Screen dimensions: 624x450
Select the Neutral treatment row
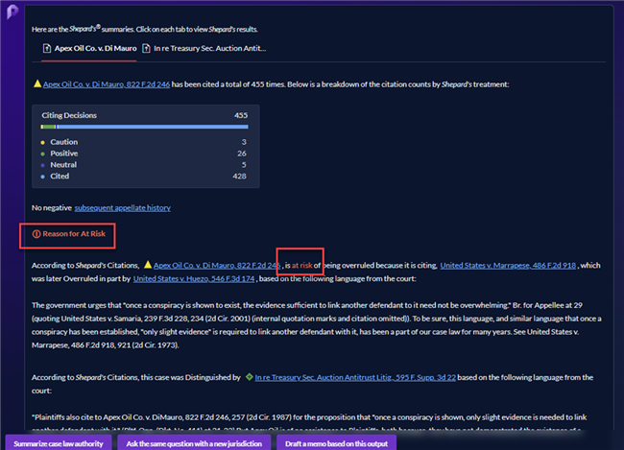pyautogui.click(x=144, y=165)
